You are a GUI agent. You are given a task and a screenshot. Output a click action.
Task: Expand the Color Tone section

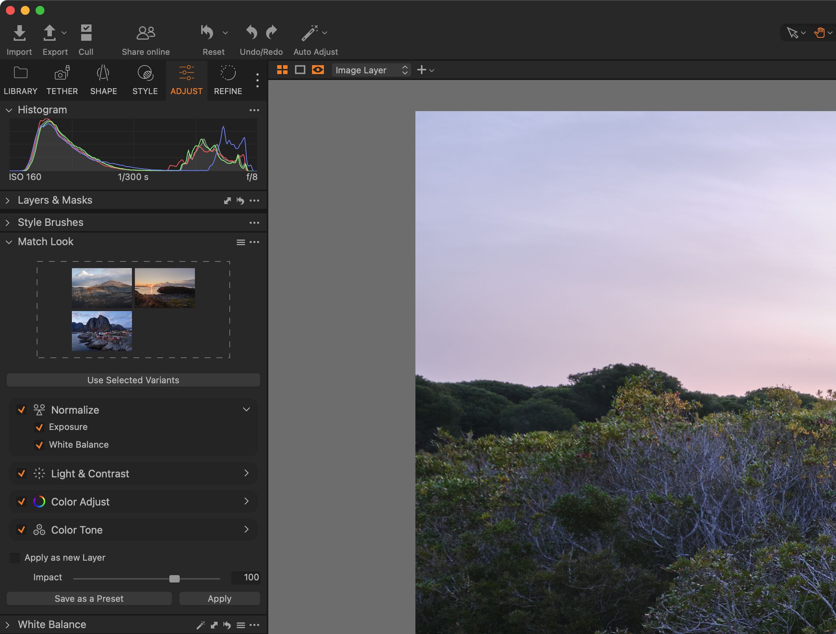tap(246, 530)
